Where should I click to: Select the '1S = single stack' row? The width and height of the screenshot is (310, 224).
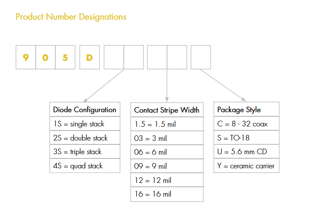(85, 124)
